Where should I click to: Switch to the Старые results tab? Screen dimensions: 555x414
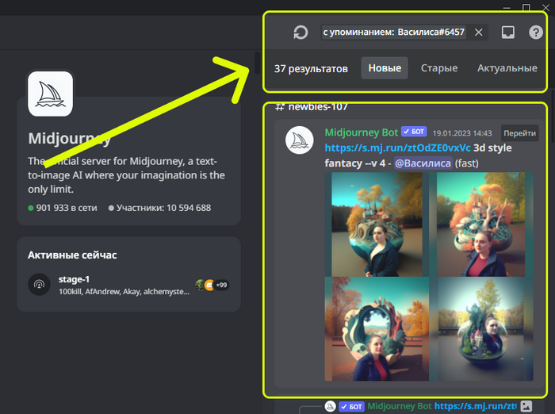click(x=439, y=68)
